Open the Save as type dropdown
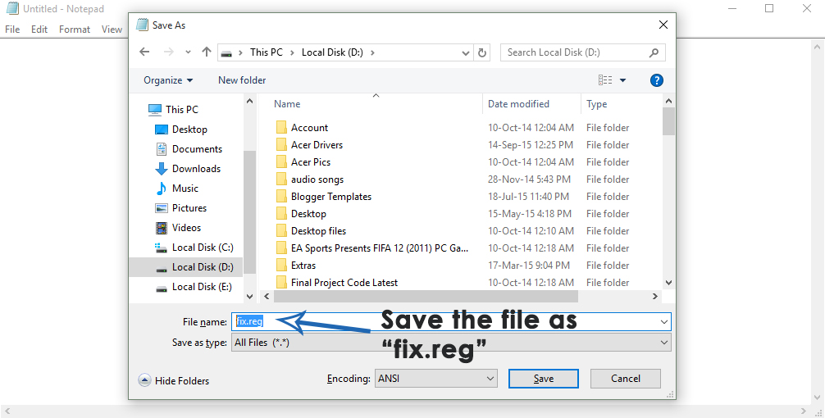Image resolution: width=825 pixels, height=418 pixels. 451,343
